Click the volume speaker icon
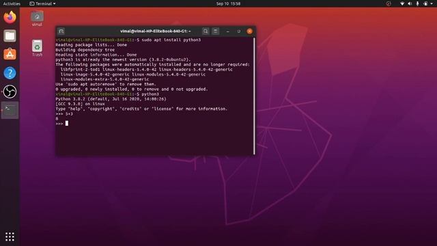 tap(410, 3)
